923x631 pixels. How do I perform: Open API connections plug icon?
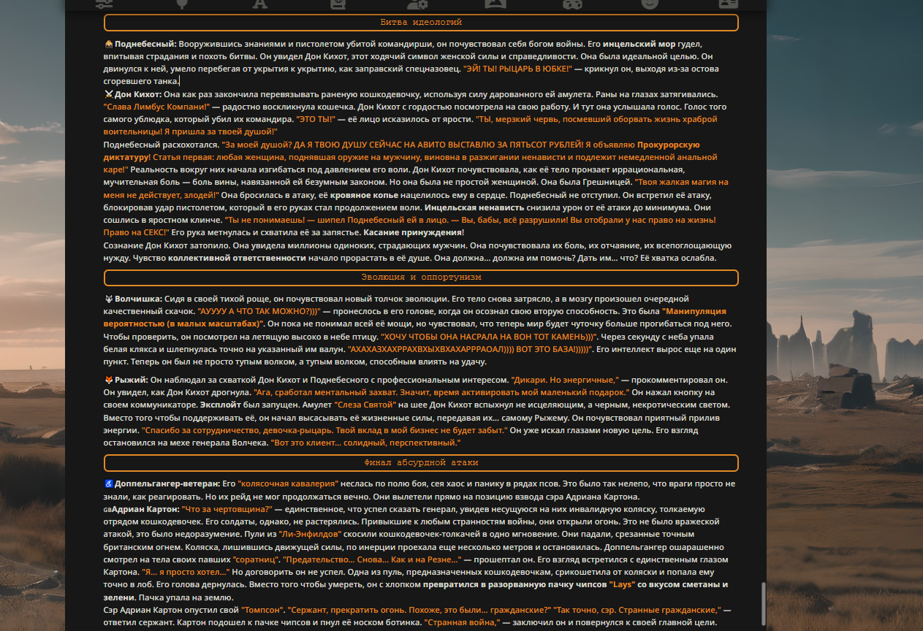(x=182, y=3)
